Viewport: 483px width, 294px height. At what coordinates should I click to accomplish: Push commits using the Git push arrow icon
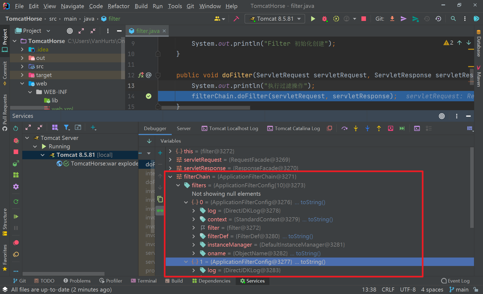403,19
